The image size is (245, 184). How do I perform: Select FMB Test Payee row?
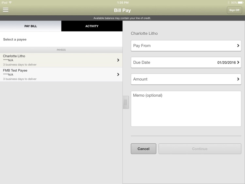(x=61, y=75)
